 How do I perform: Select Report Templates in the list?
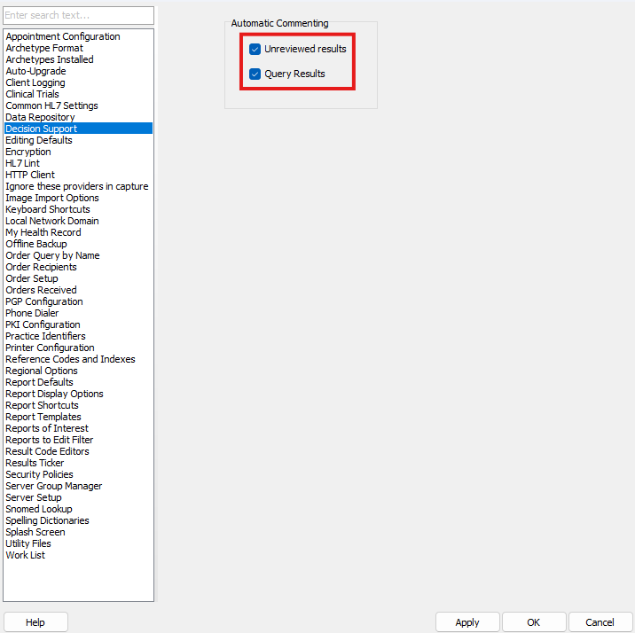click(x=43, y=417)
